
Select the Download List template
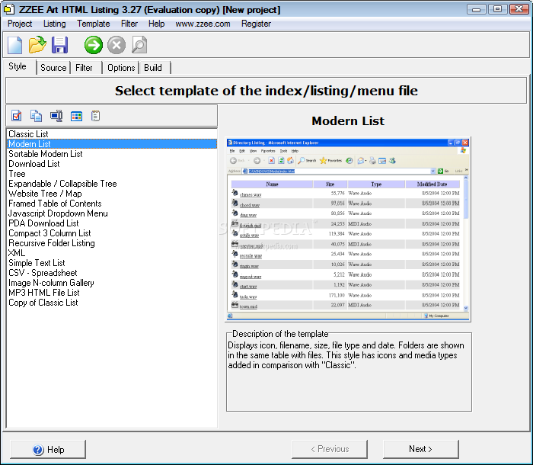click(112, 164)
